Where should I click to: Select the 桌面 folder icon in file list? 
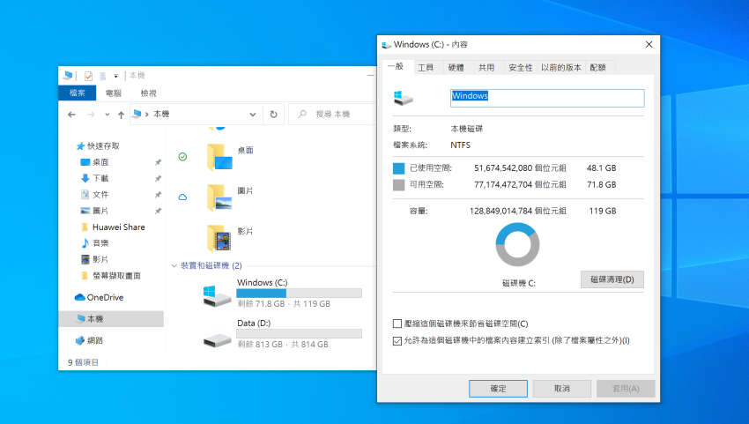[219, 157]
